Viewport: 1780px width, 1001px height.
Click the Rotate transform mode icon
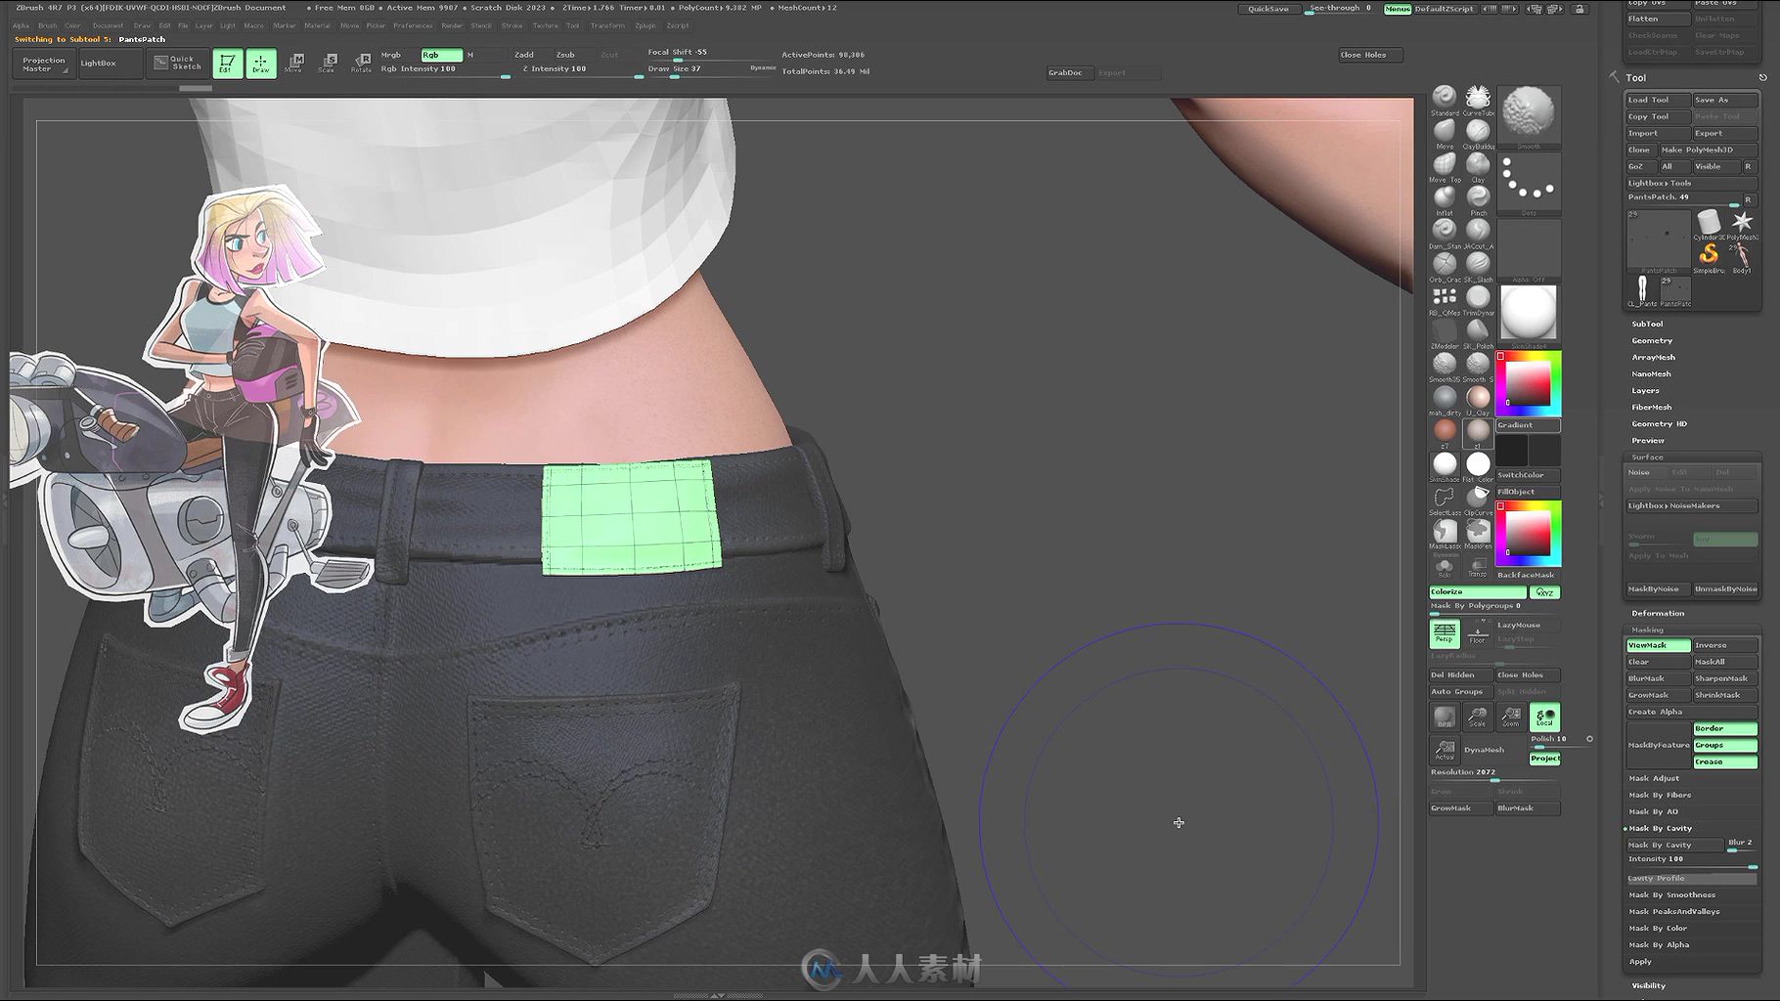point(361,64)
